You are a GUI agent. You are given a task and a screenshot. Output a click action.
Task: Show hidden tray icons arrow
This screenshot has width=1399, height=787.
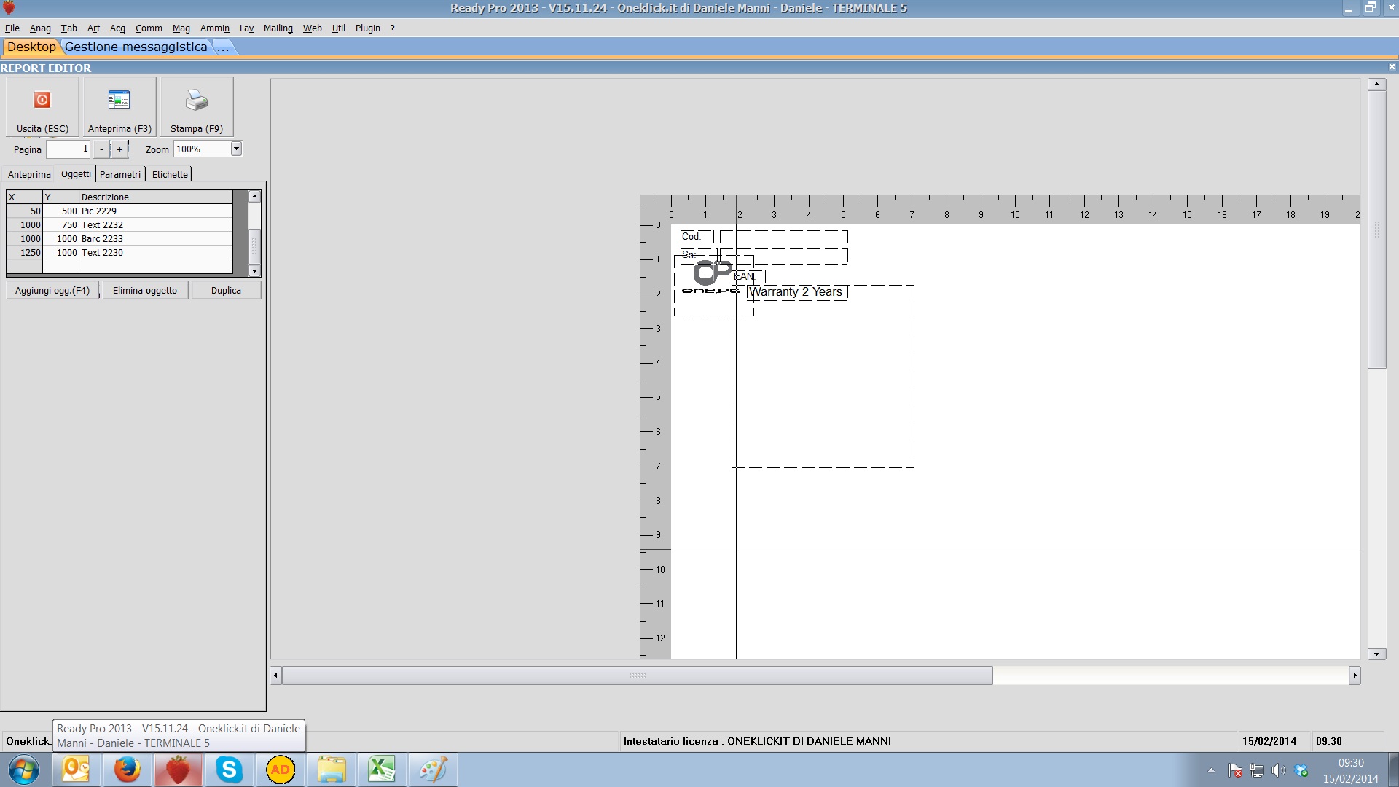click(1211, 770)
